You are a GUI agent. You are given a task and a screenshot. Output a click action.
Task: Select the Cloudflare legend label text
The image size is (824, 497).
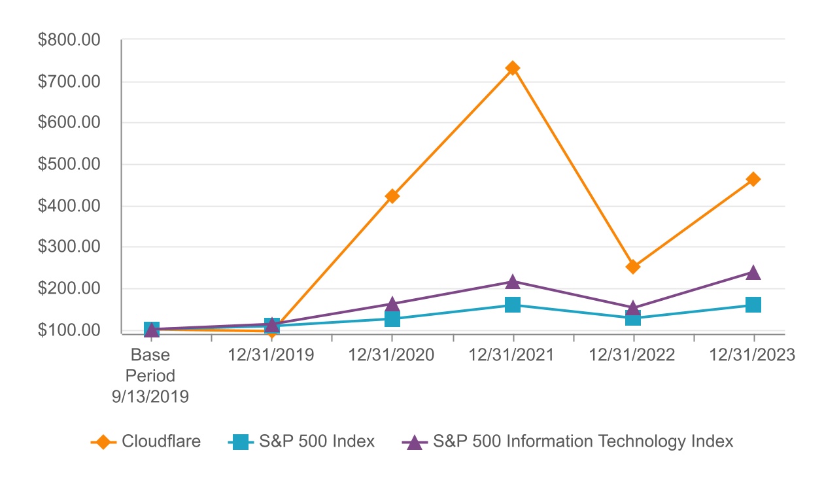[x=161, y=441]
